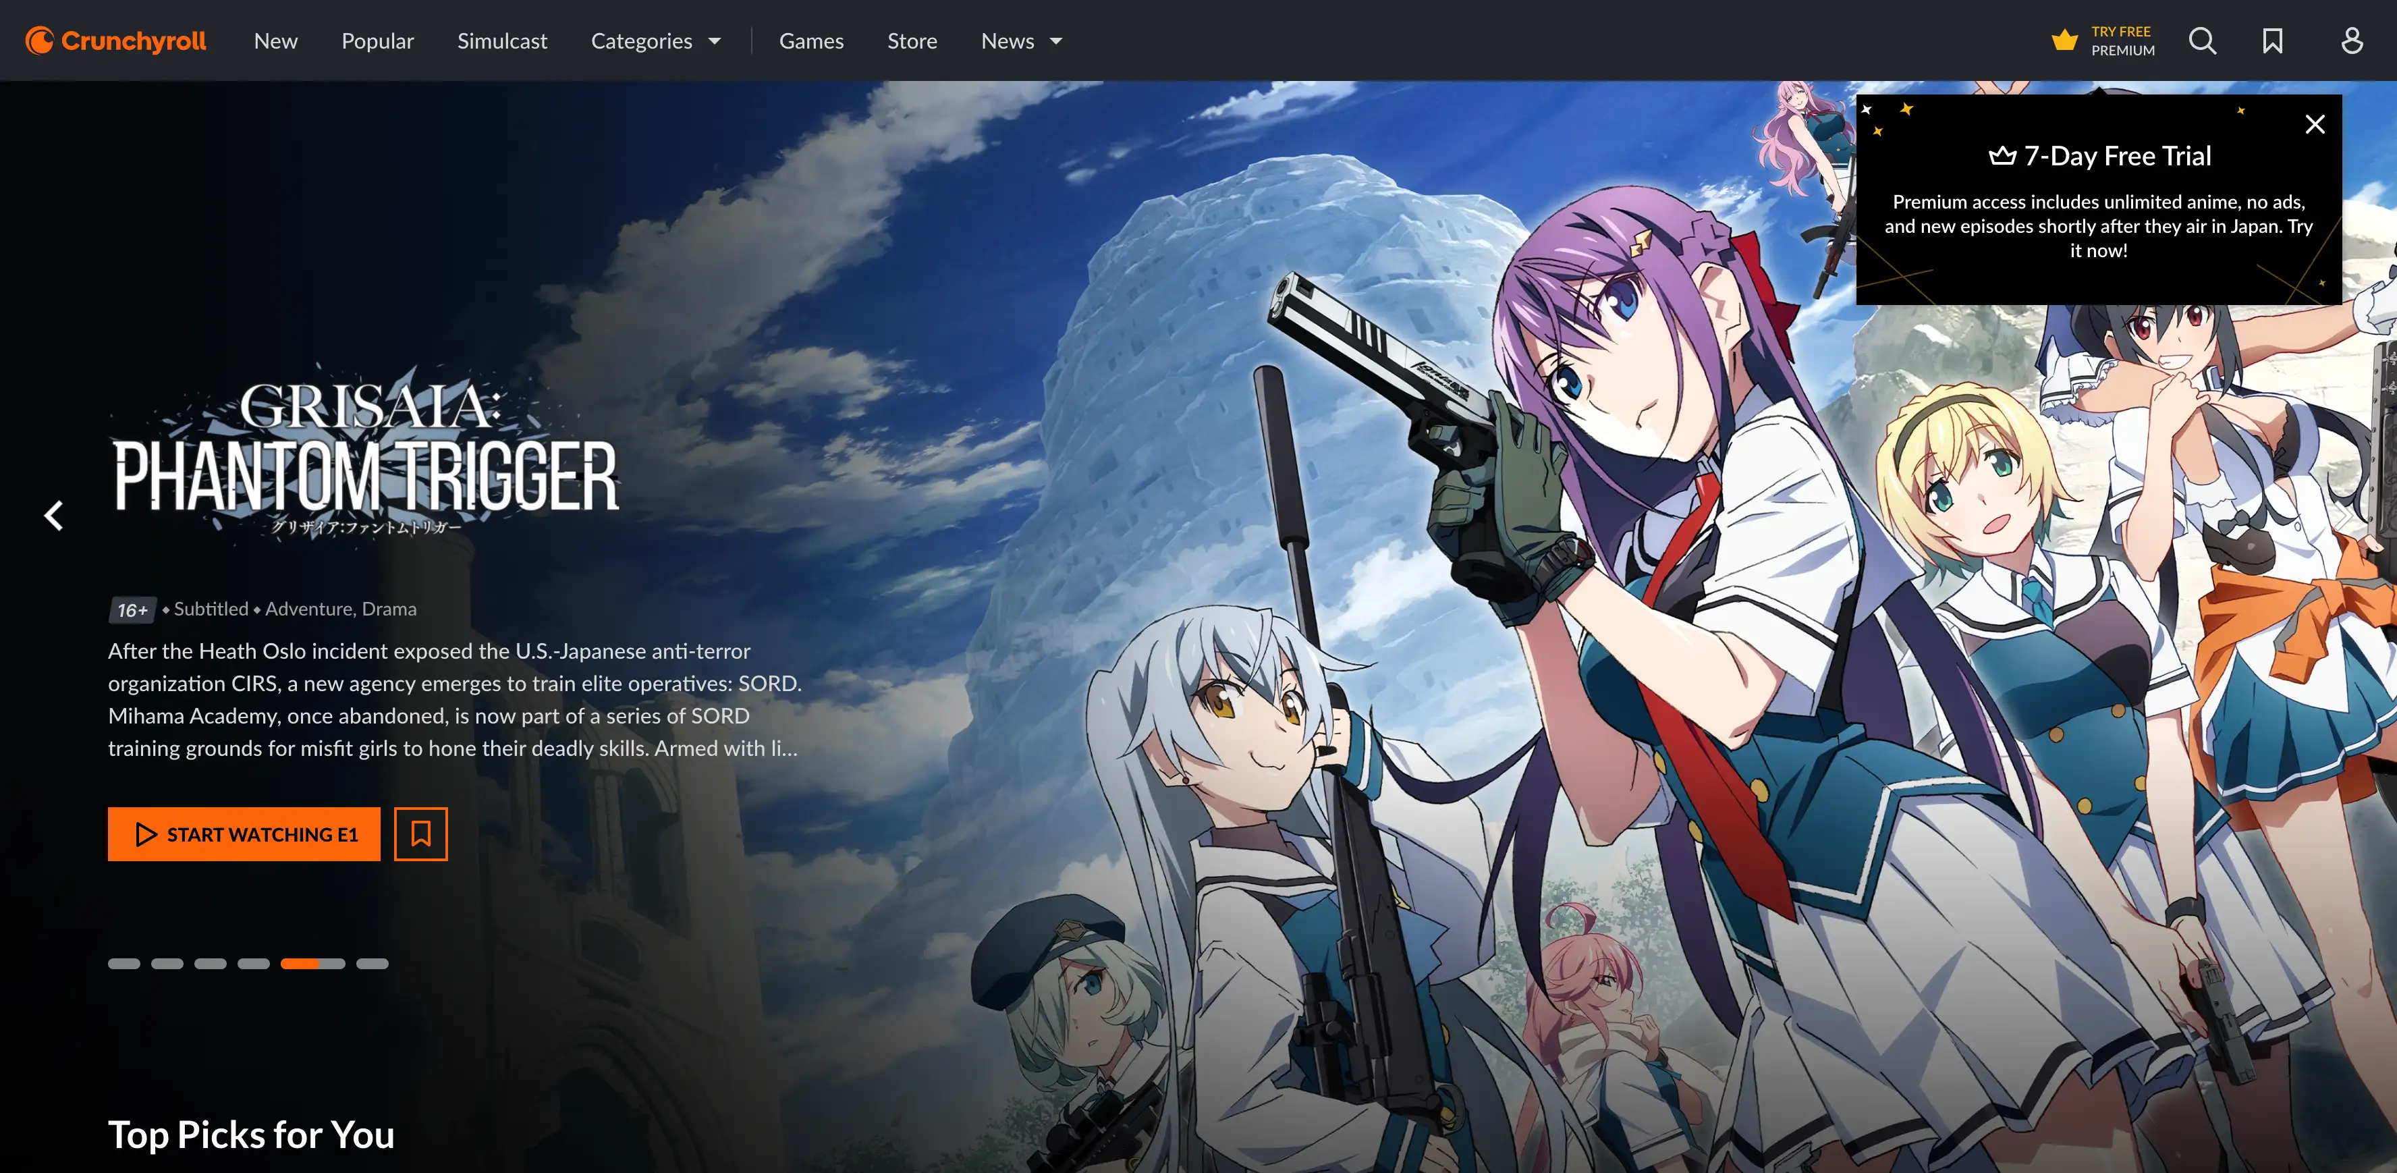Click the trial popup description text

tap(2098, 226)
